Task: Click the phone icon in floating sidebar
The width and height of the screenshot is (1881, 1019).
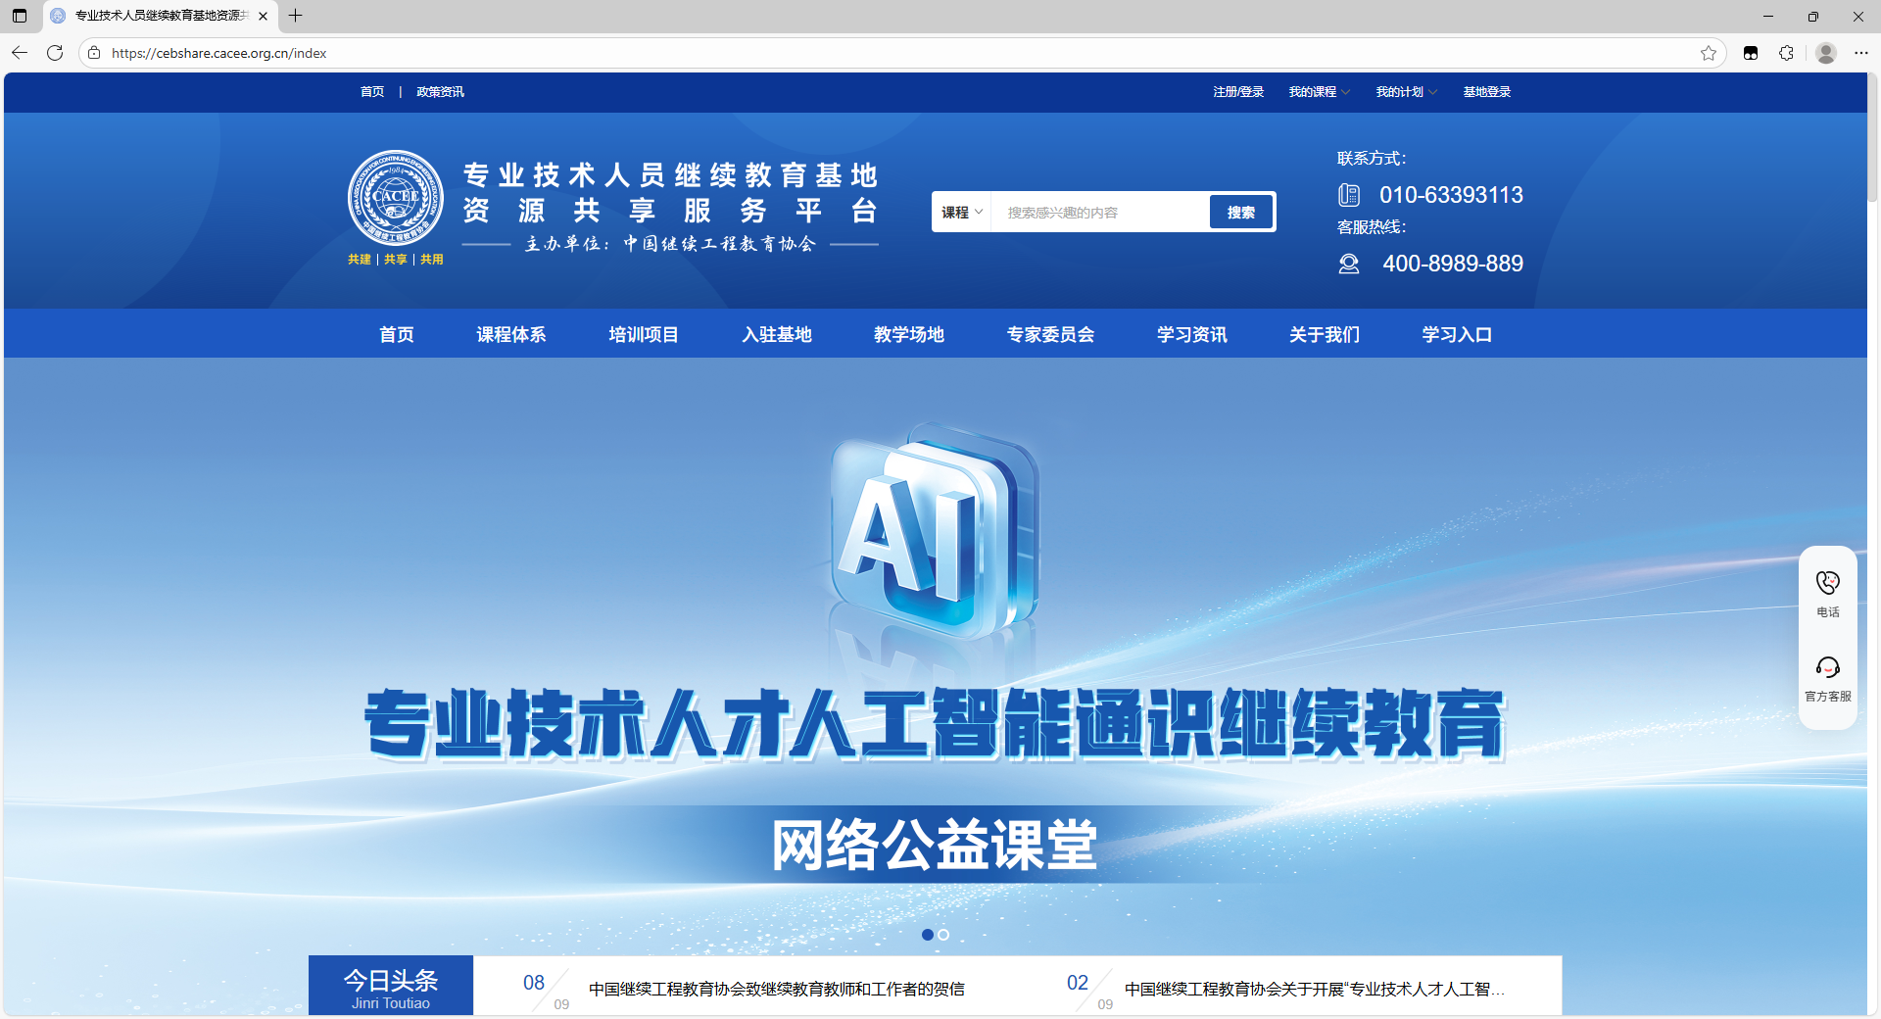Action: tap(1827, 584)
